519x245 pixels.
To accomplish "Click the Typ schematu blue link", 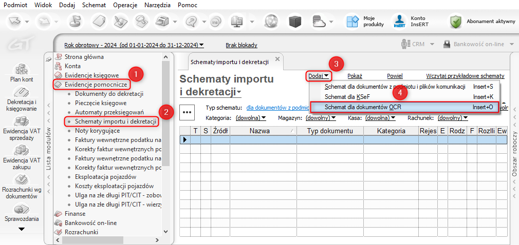I will (x=277, y=108).
